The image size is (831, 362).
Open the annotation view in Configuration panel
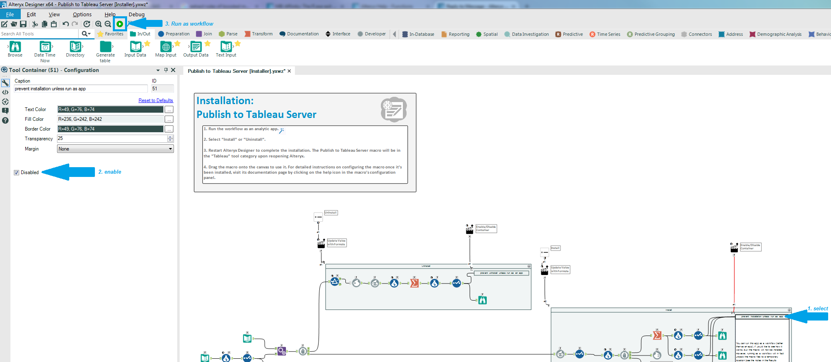5,111
